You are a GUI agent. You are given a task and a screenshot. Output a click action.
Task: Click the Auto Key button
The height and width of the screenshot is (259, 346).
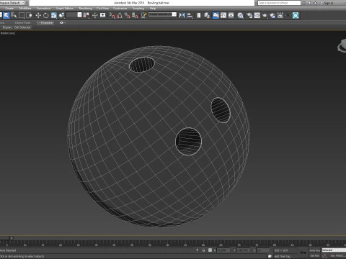[314, 250]
